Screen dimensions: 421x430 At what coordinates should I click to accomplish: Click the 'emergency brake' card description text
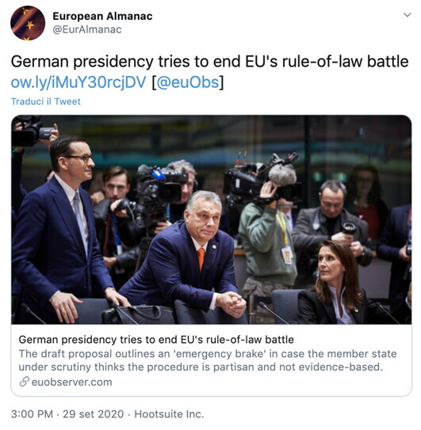coord(208,360)
